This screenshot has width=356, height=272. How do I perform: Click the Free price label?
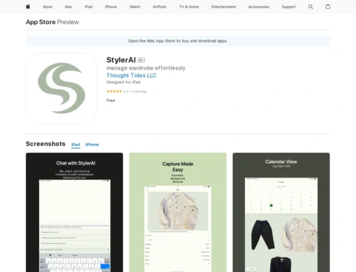[111, 101]
